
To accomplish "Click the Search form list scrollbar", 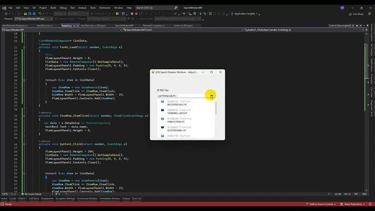I will [216, 108].
